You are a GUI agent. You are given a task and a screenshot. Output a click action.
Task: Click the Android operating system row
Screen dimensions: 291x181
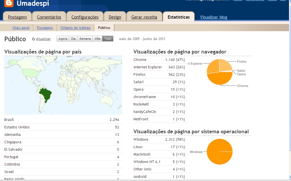click(x=160, y=176)
